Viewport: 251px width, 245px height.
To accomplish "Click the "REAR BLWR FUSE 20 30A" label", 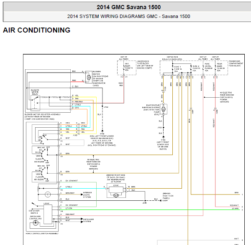I will click(221, 67).
